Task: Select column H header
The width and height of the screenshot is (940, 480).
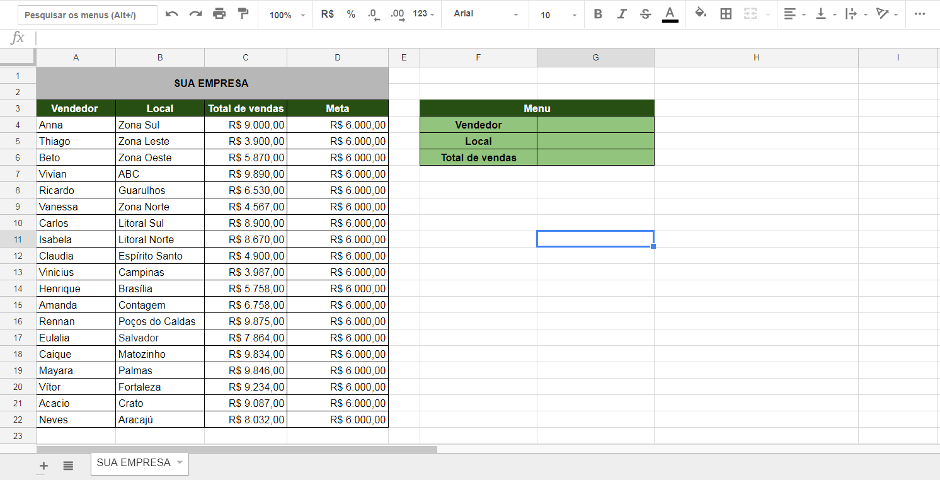Action: point(756,57)
